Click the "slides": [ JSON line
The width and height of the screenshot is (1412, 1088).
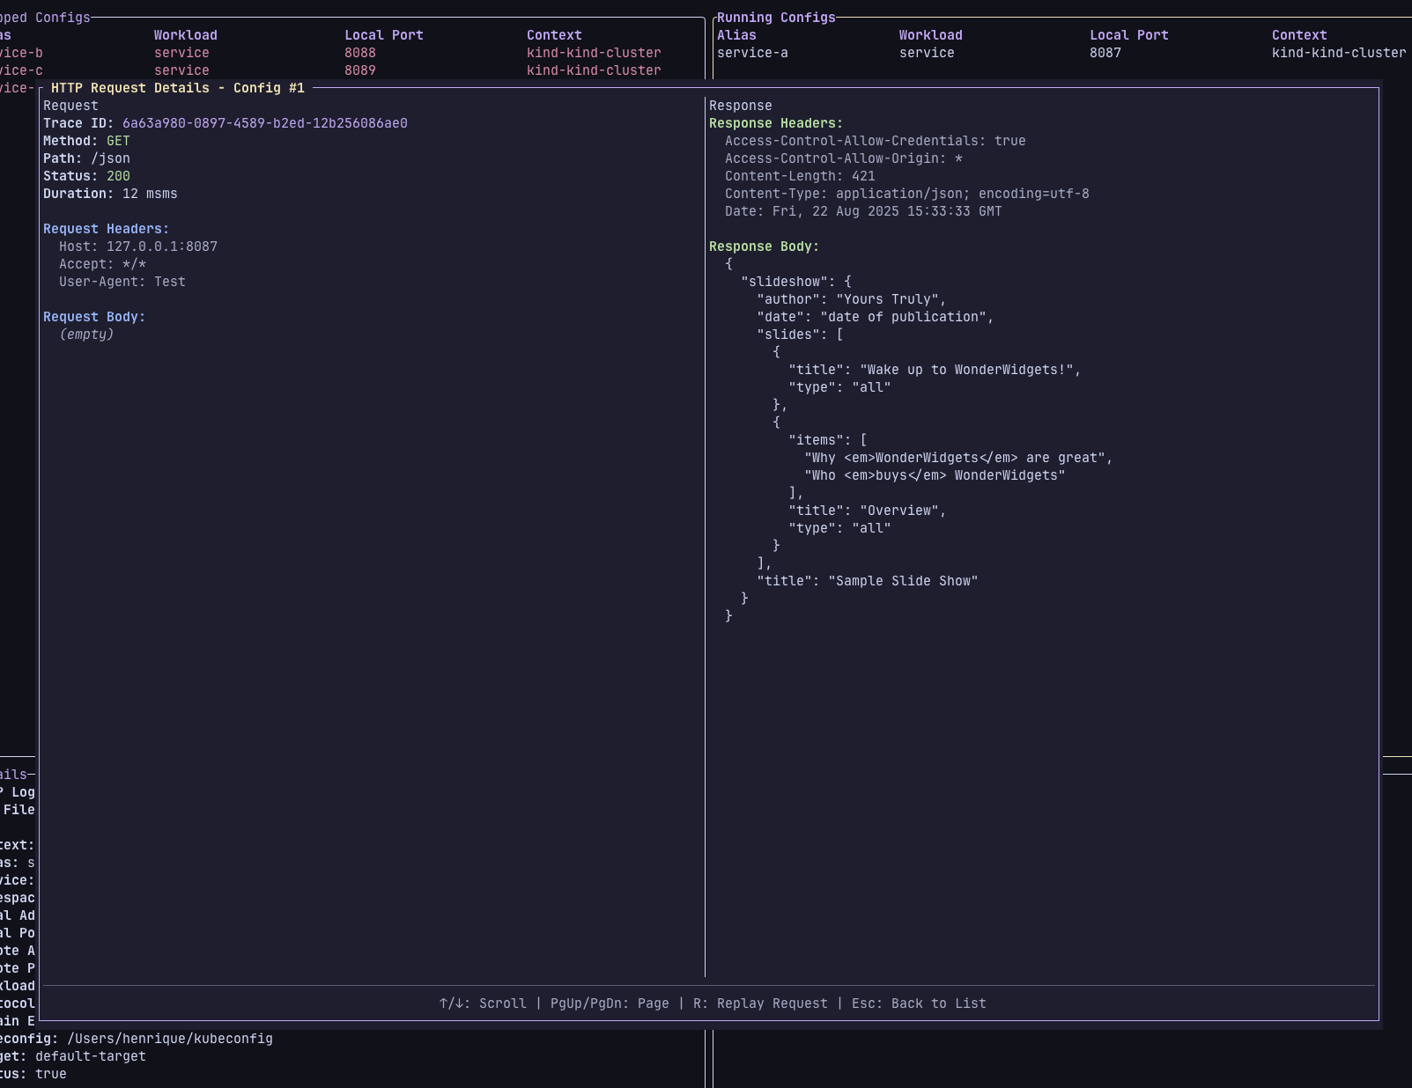tap(800, 334)
